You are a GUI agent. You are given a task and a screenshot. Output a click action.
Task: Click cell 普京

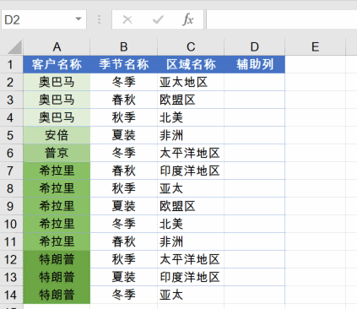pos(57,153)
